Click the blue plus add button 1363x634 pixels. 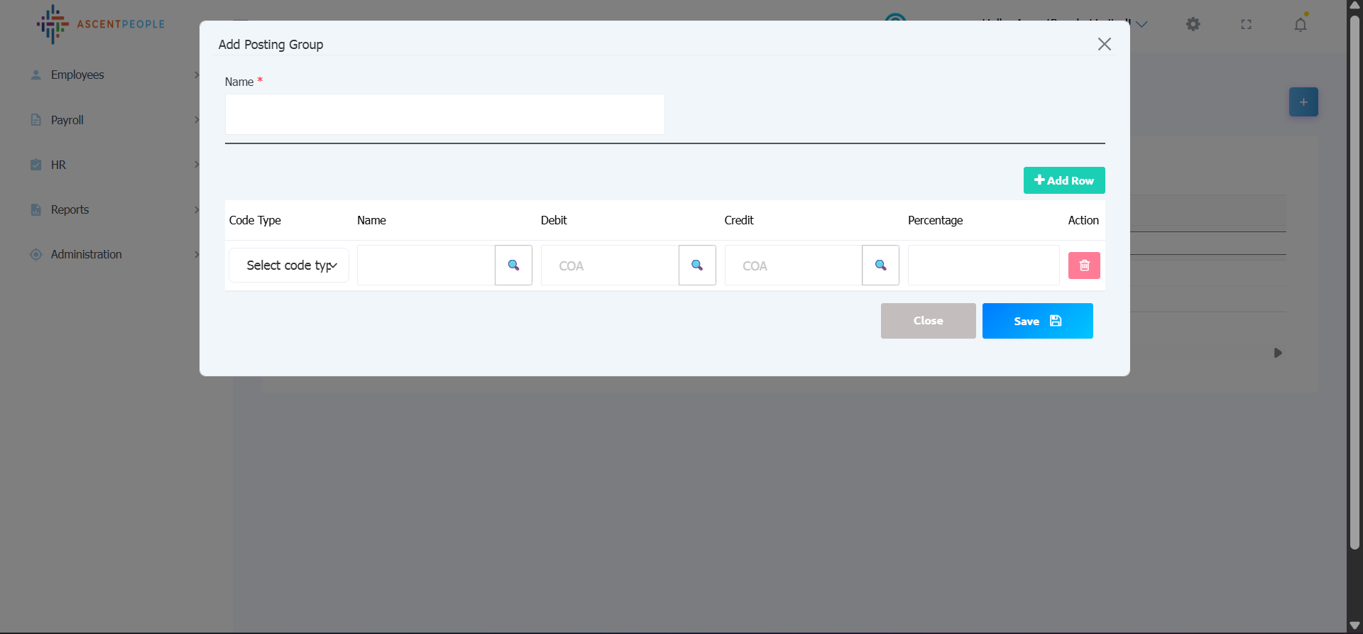(x=1303, y=102)
